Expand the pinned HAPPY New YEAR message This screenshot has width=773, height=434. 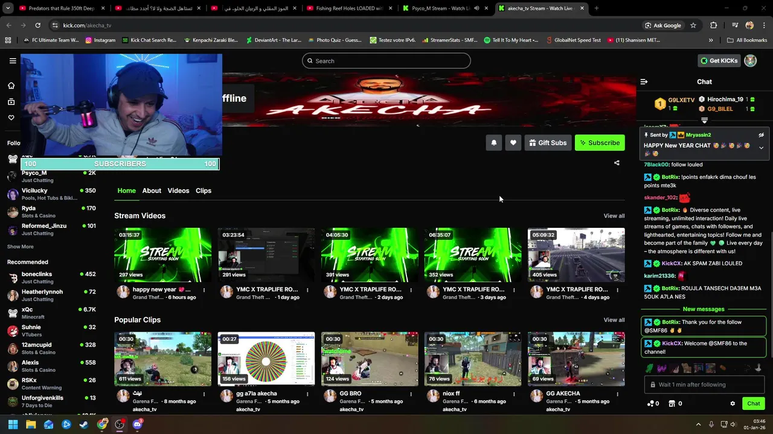tap(761, 148)
